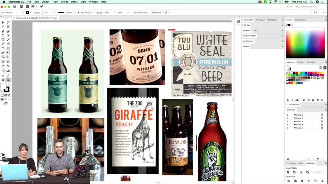
Task: Click the Opacity value field
Action: click(109, 12)
